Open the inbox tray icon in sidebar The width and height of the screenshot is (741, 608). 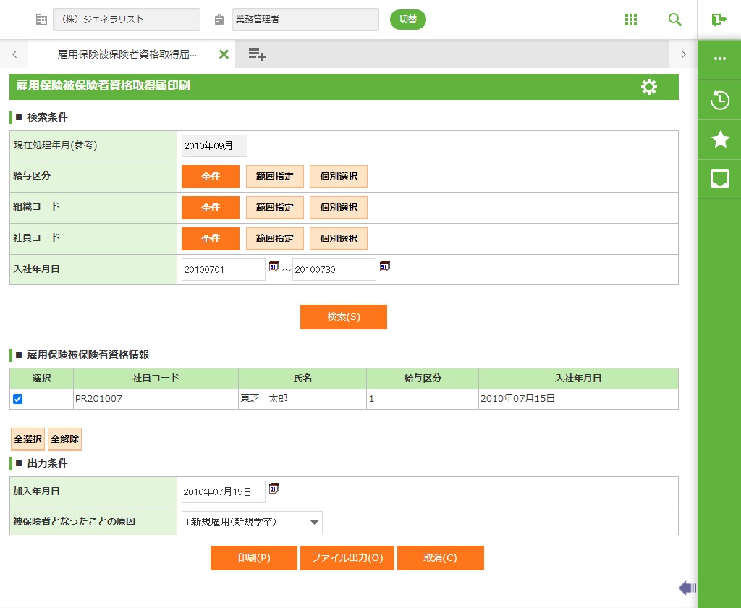click(719, 179)
